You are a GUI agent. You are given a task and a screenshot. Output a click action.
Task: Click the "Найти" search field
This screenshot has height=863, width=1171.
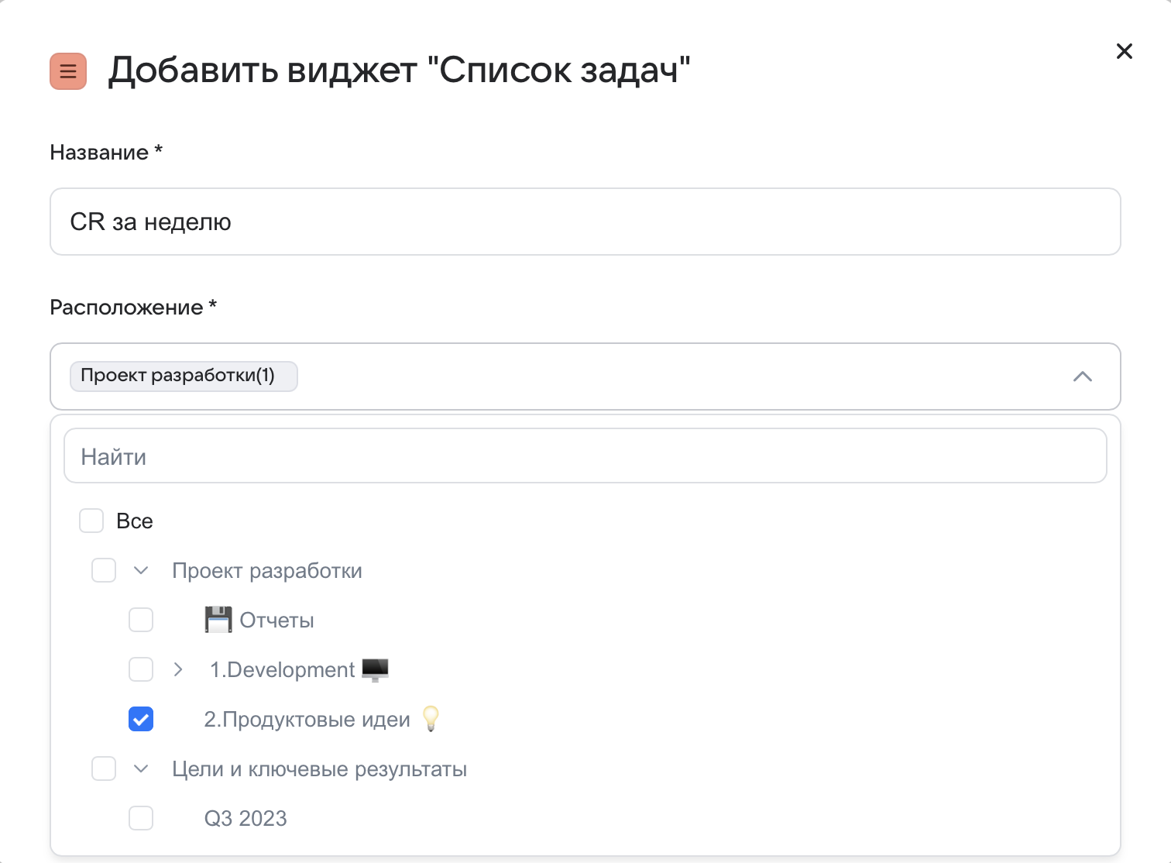pyautogui.click(x=585, y=456)
